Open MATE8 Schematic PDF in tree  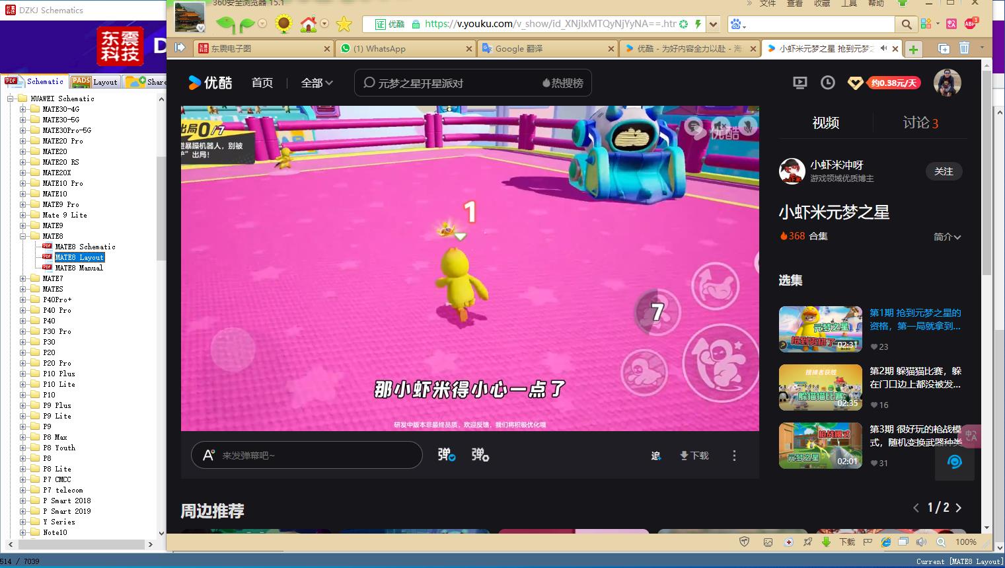point(85,247)
